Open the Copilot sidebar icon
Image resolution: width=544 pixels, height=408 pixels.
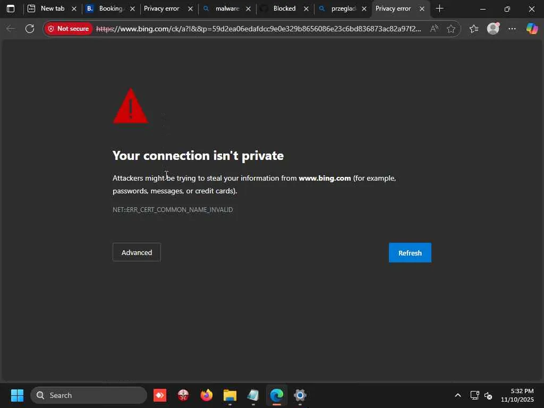pyautogui.click(x=532, y=29)
